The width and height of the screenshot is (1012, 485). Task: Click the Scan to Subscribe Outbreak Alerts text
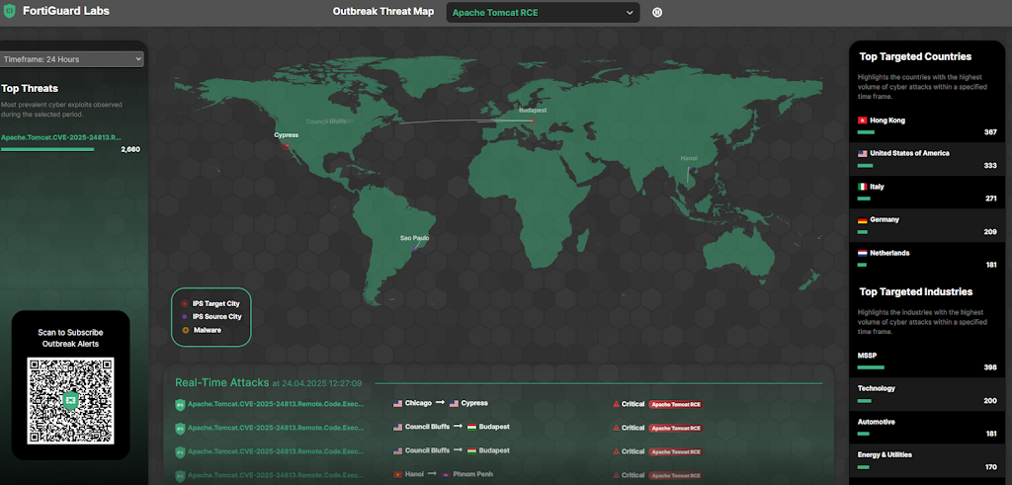(x=70, y=338)
